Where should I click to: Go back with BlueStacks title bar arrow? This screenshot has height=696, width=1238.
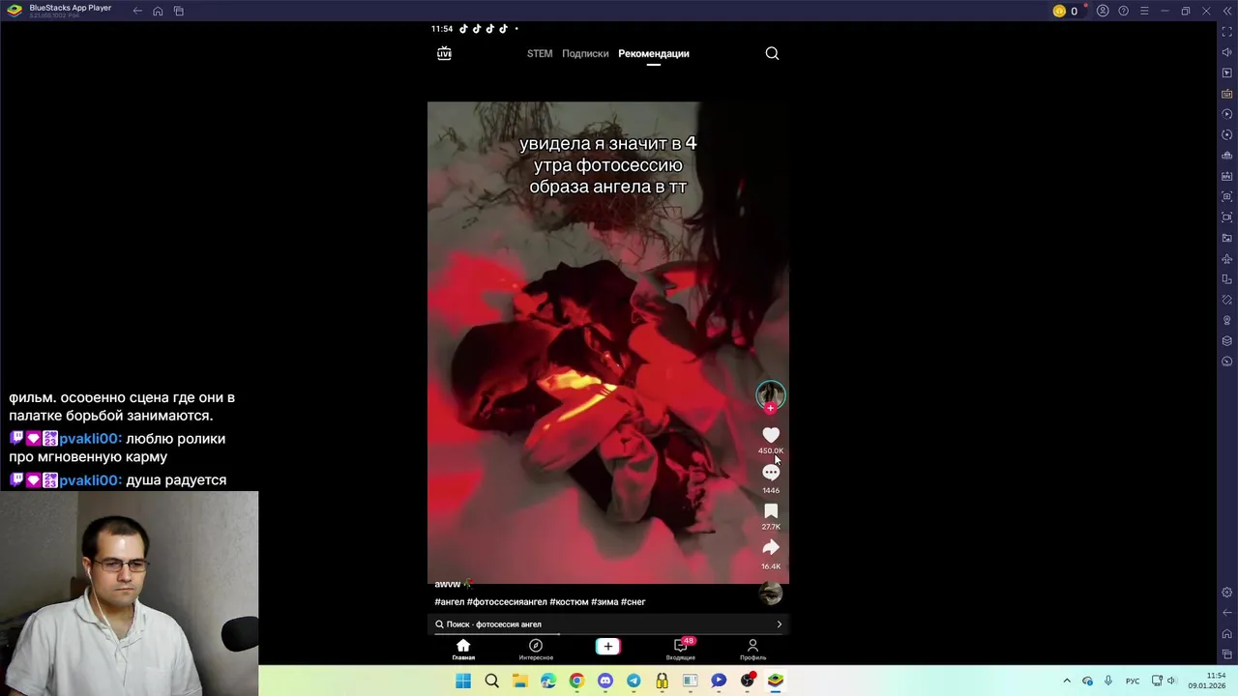[x=137, y=11]
